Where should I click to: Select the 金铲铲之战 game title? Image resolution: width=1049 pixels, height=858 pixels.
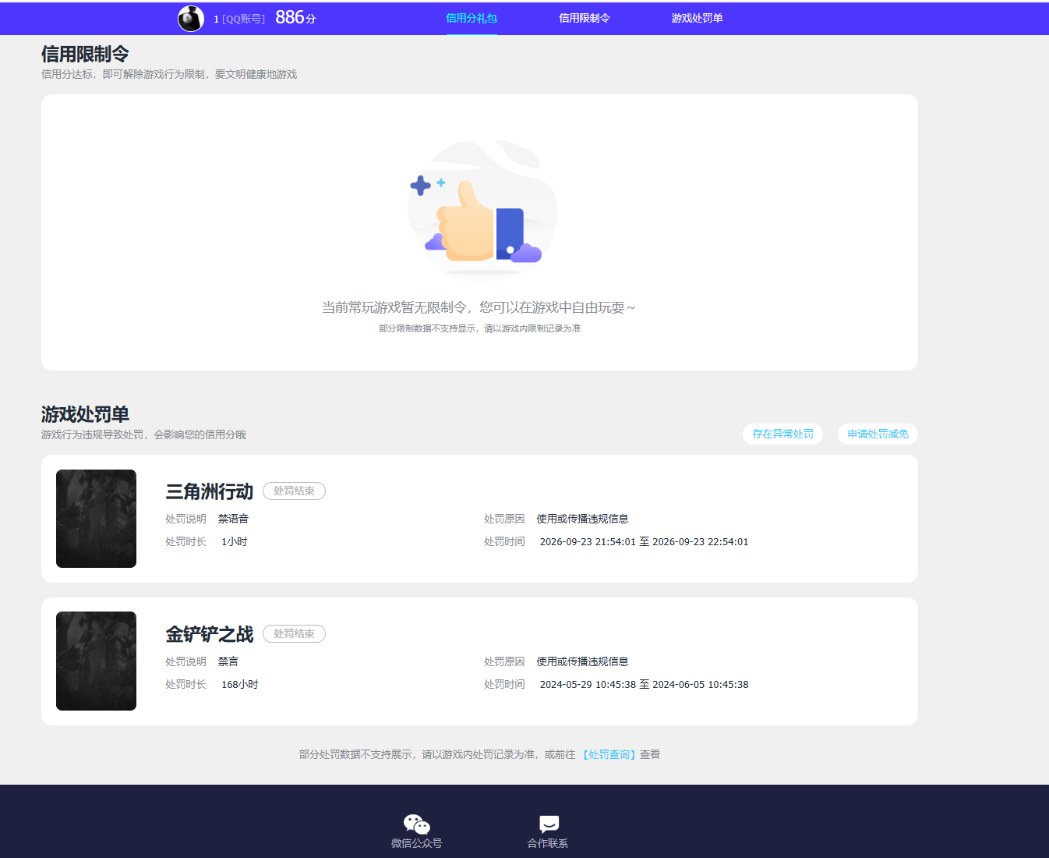pyautogui.click(x=210, y=634)
